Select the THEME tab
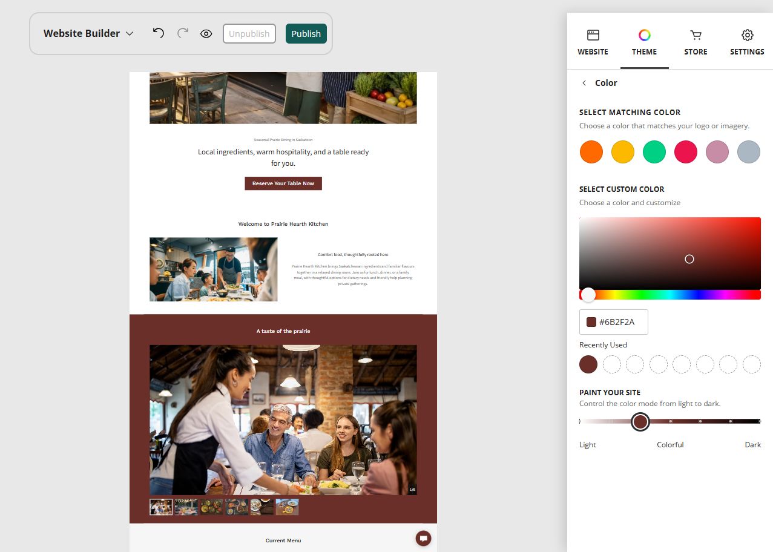This screenshot has height=552, width=773. point(645,42)
